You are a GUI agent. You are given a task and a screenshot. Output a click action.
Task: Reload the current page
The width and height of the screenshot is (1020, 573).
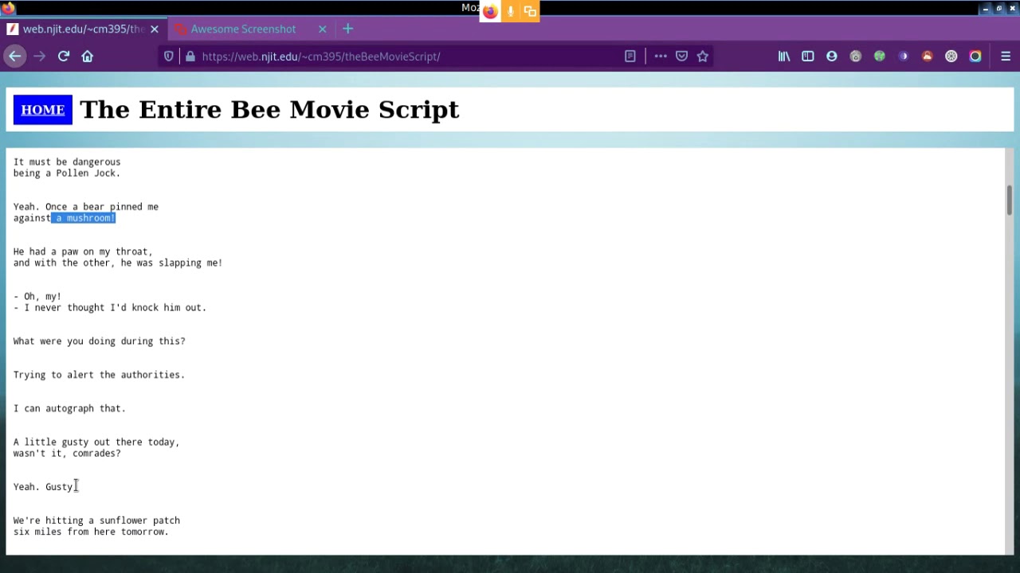coord(64,57)
